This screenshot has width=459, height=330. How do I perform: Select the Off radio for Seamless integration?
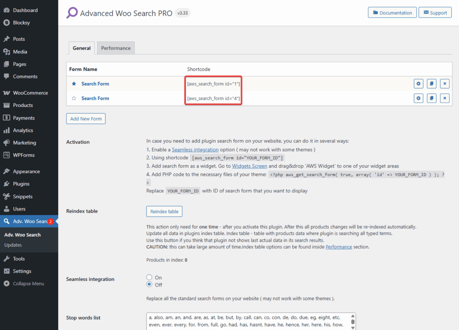(x=149, y=284)
